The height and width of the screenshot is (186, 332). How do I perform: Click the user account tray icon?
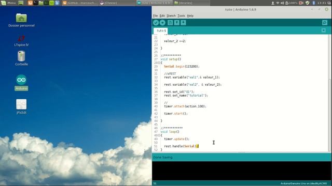pos(273,3)
